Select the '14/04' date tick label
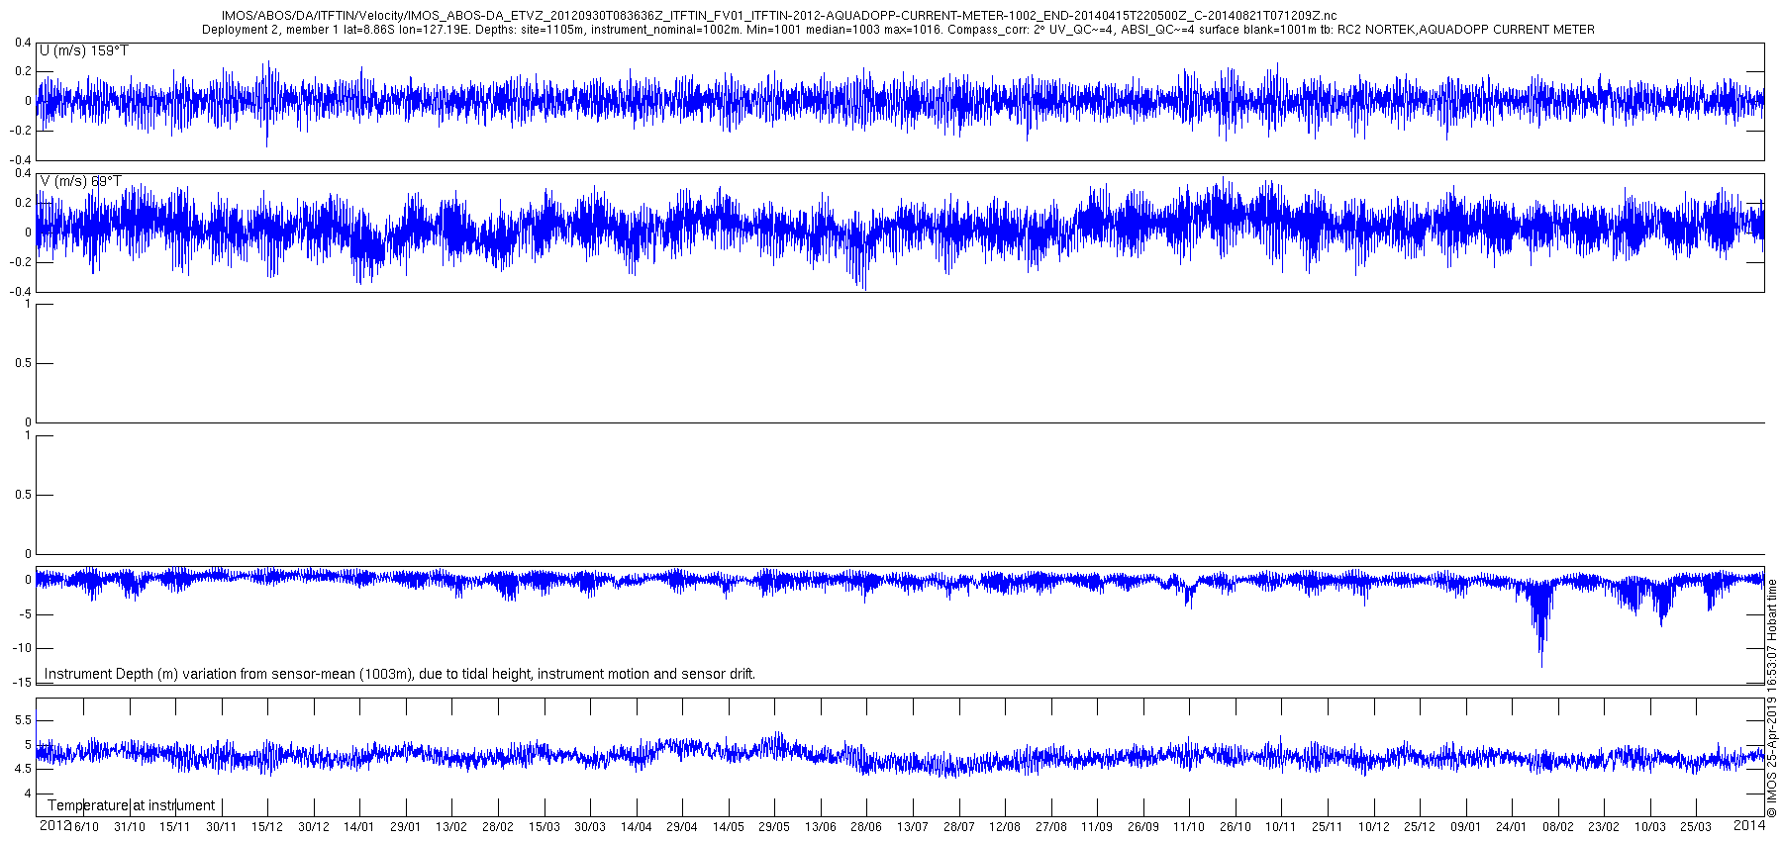This screenshot has height=841, width=1782. click(x=636, y=827)
